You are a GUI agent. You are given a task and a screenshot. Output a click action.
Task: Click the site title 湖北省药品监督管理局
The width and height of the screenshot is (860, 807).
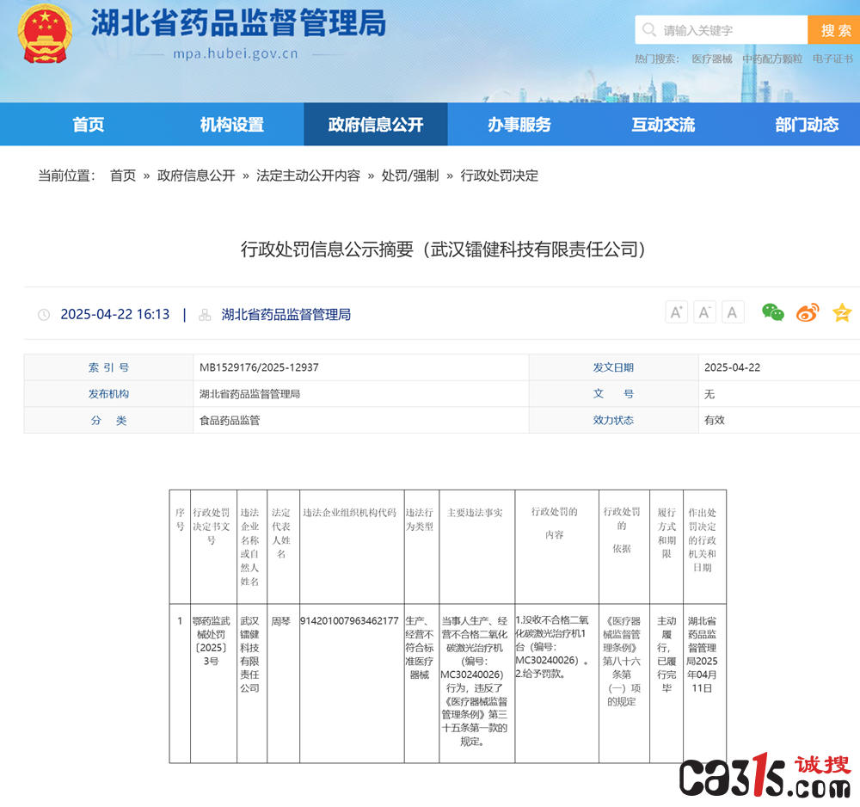point(238,23)
